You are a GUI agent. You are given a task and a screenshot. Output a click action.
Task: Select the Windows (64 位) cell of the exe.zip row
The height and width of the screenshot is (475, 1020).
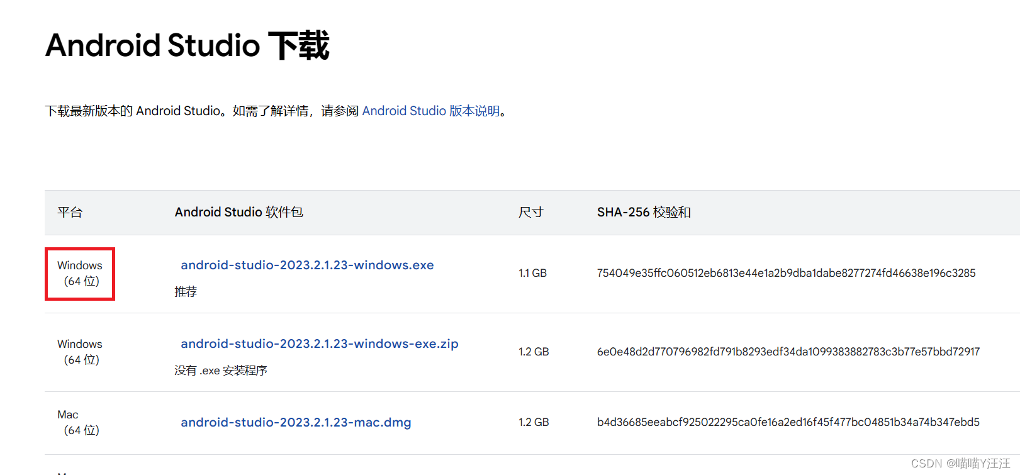point(80,352)
